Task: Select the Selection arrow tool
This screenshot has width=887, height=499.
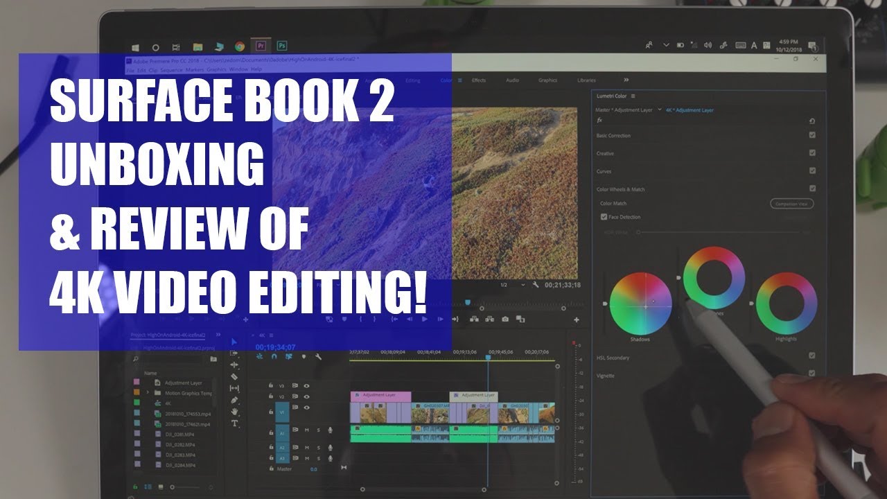Action: [234, 342]
